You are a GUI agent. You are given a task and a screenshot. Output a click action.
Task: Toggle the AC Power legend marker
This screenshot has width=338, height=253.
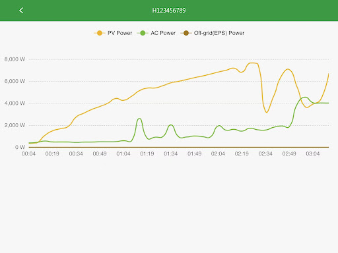coord(143,33)
